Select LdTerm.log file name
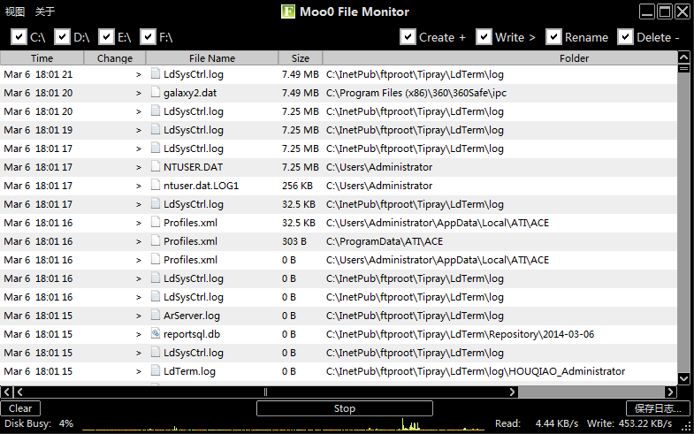Screen dimensions: 694x434 click(x=189, y=371)
